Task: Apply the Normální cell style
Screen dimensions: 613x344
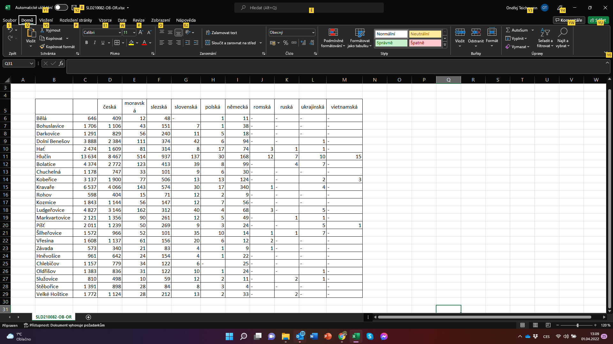Action: (391, 34)
